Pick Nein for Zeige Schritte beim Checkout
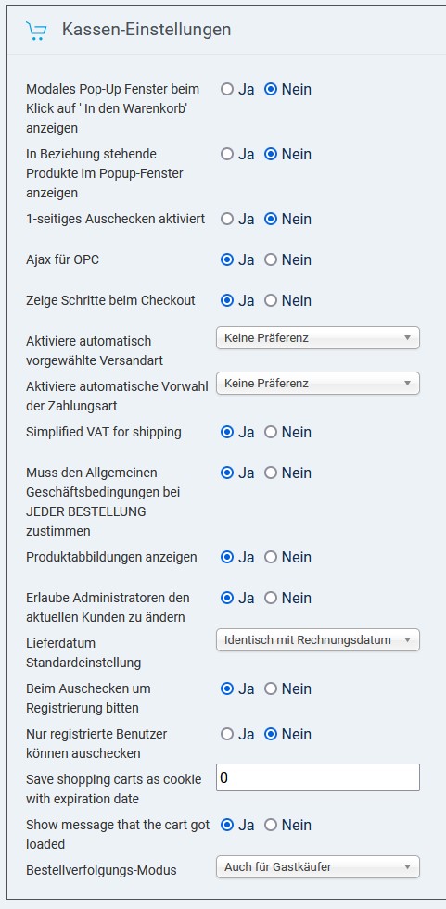Image resolution: width=446 pixels, height=909 pixels. click(271, 300)
